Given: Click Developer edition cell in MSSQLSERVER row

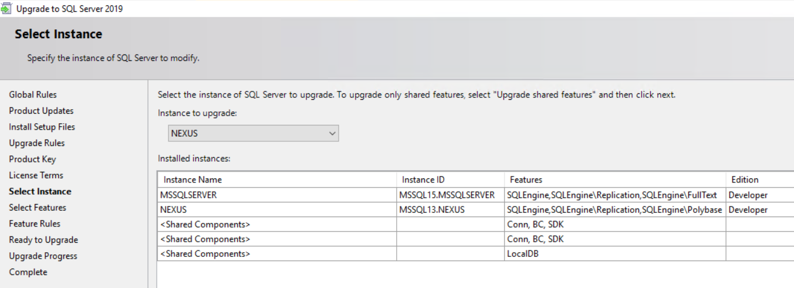Looking at the screenshot, I should 760,195.
